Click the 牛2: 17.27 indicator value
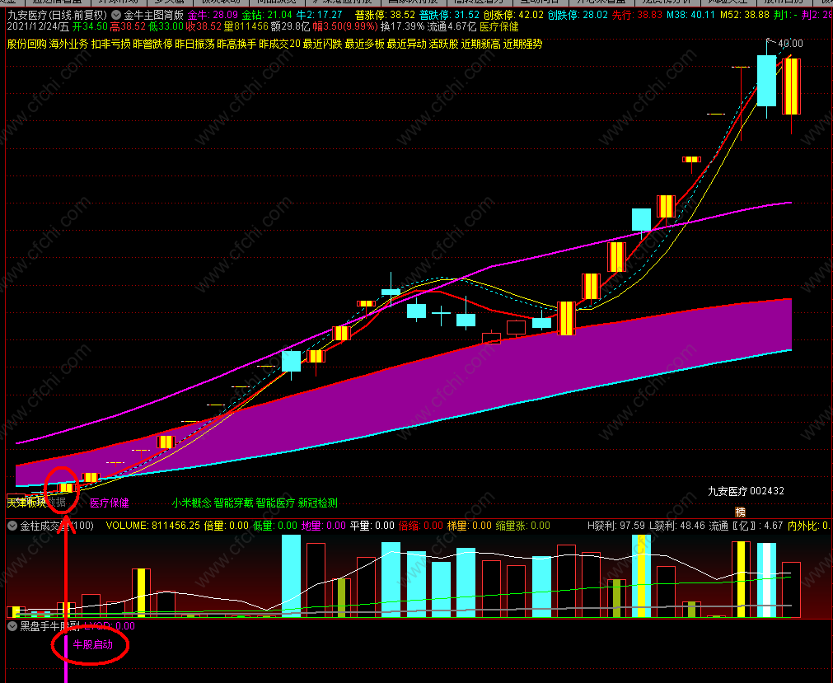Viewport: 833px width, 683px height. (x=320, y=15)
